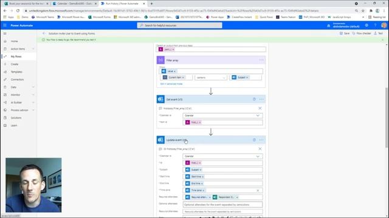
Task: Click the search for helpful resources box
Action: point(180,25)
